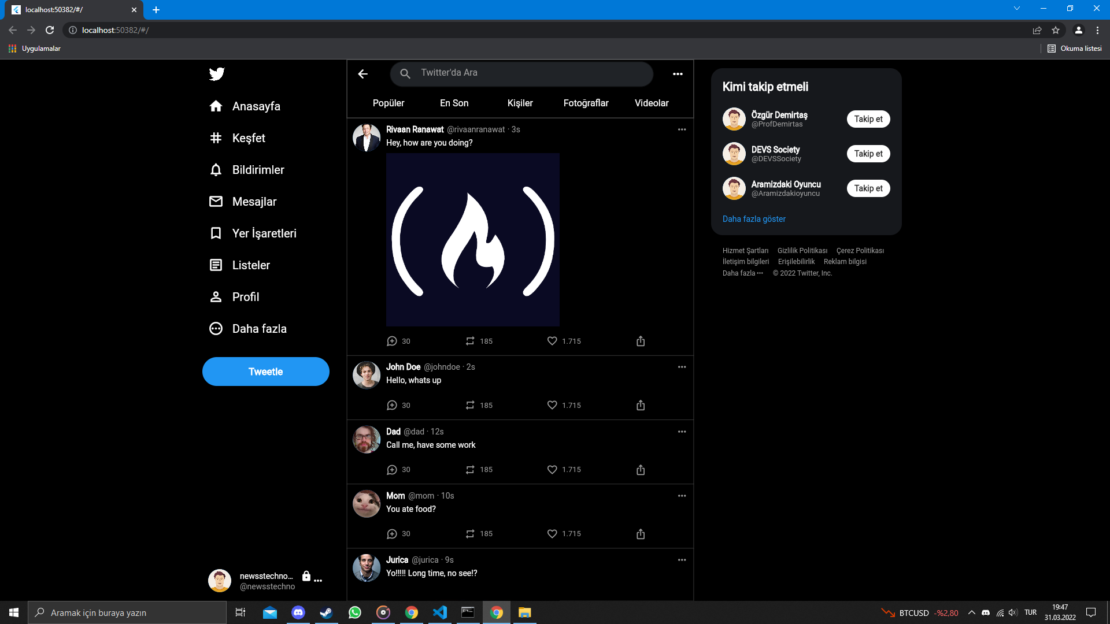Screen dimensions: 1110x624
Task: Open more options on Mom's tweet
Action: (x=682, y=496)
